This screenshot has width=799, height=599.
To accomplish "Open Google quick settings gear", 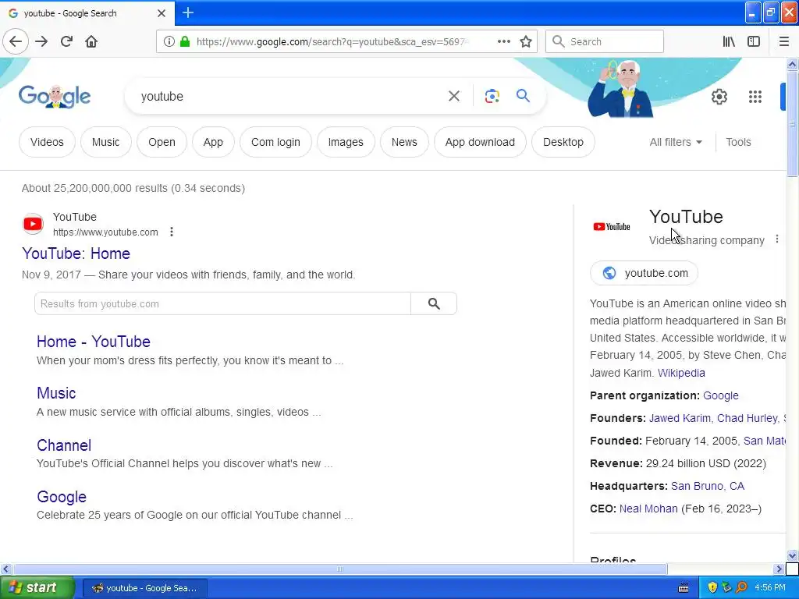I will [719, 96].
